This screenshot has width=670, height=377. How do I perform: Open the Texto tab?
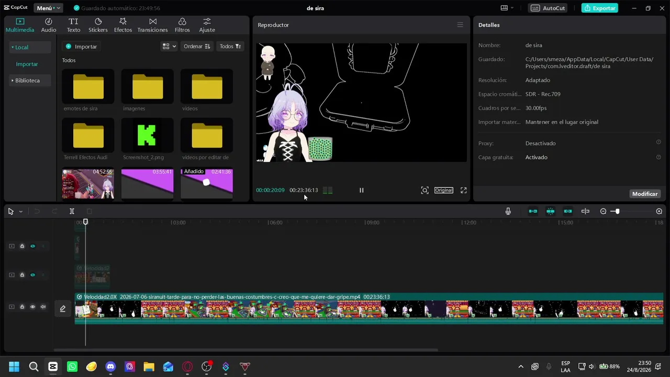point(73,25)
